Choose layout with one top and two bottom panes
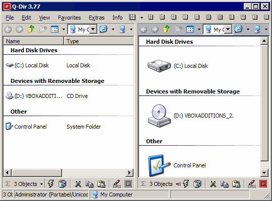This screenshot has height=201, width=272. point(162,17)
